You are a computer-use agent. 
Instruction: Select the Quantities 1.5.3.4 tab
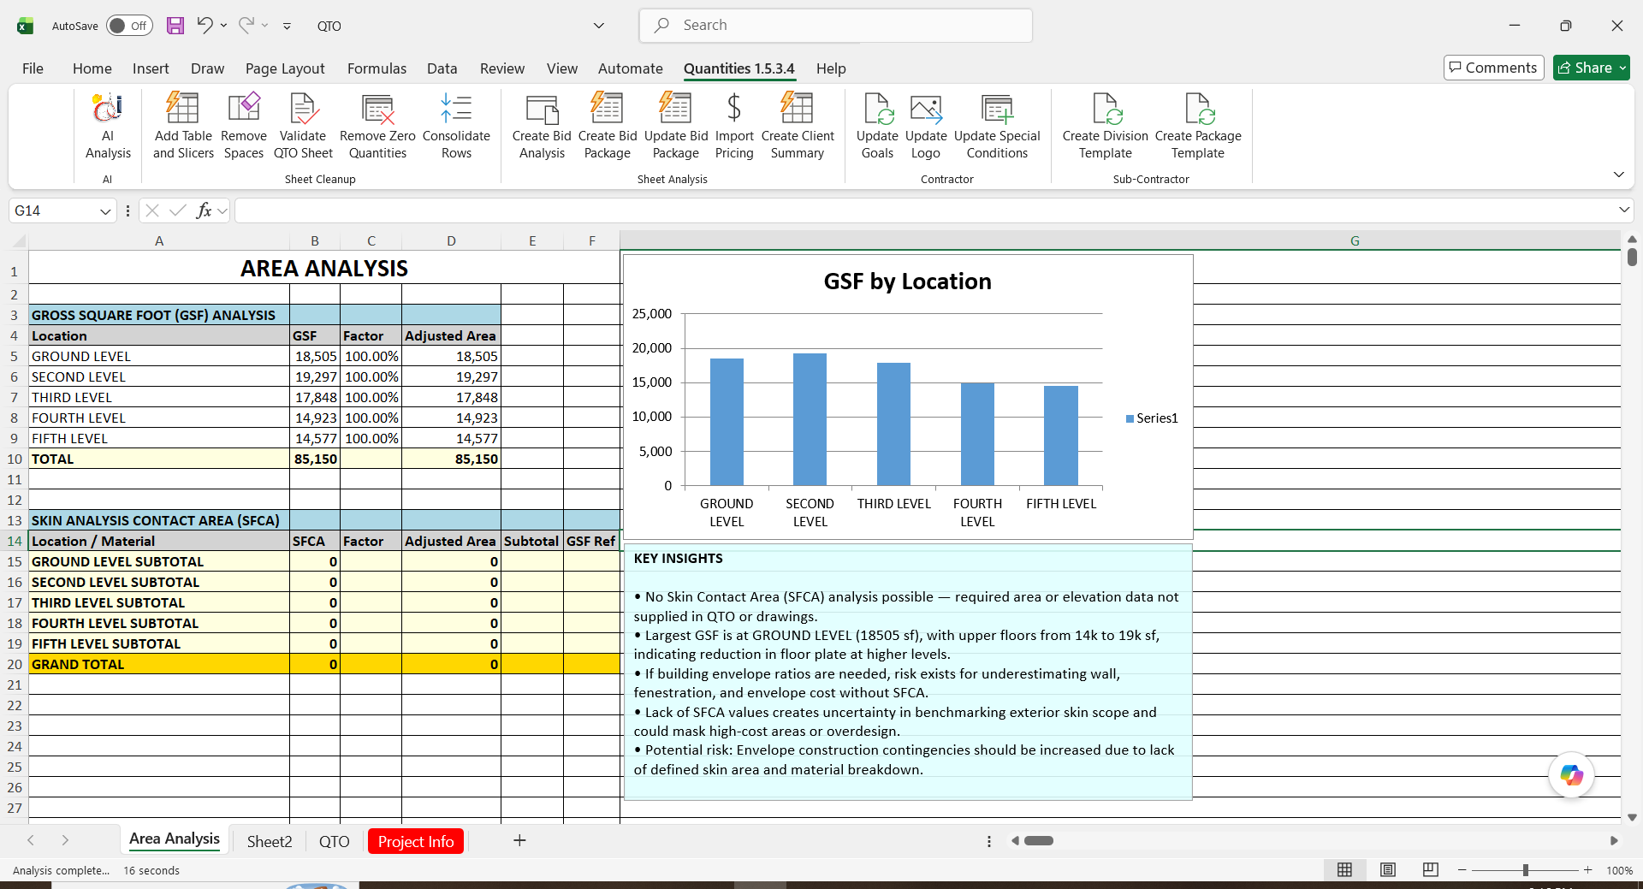pos(738,68)
